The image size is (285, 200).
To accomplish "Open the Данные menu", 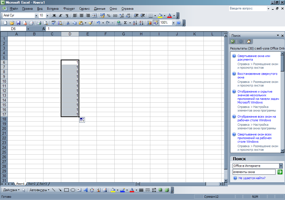I will click(x=100, y=9).
